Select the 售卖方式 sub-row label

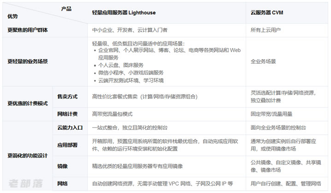[x=67, y=97]
